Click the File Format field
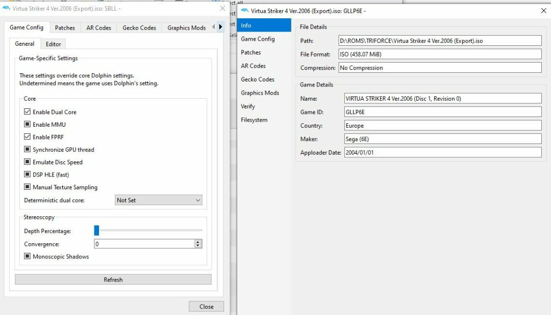 [440, 54]
